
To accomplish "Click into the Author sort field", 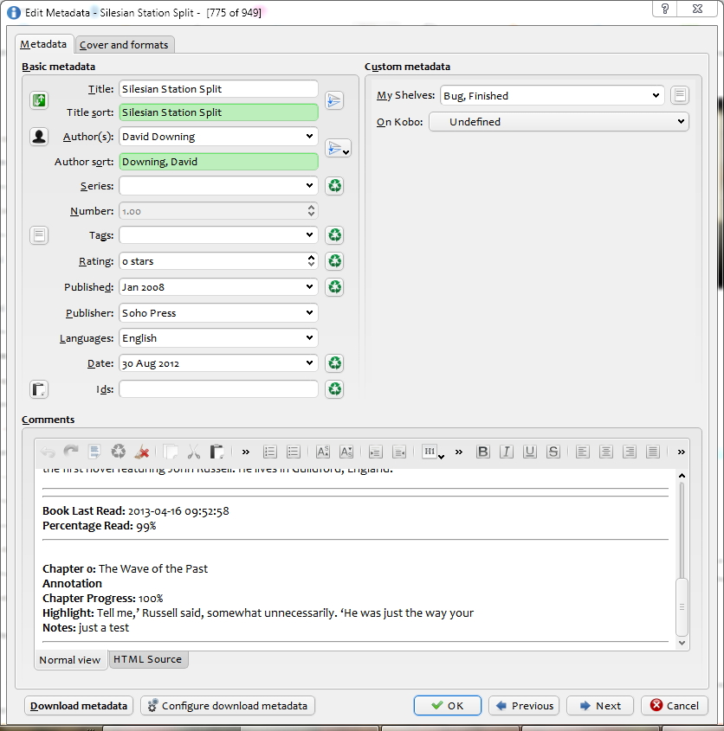I will pos(218,162).
